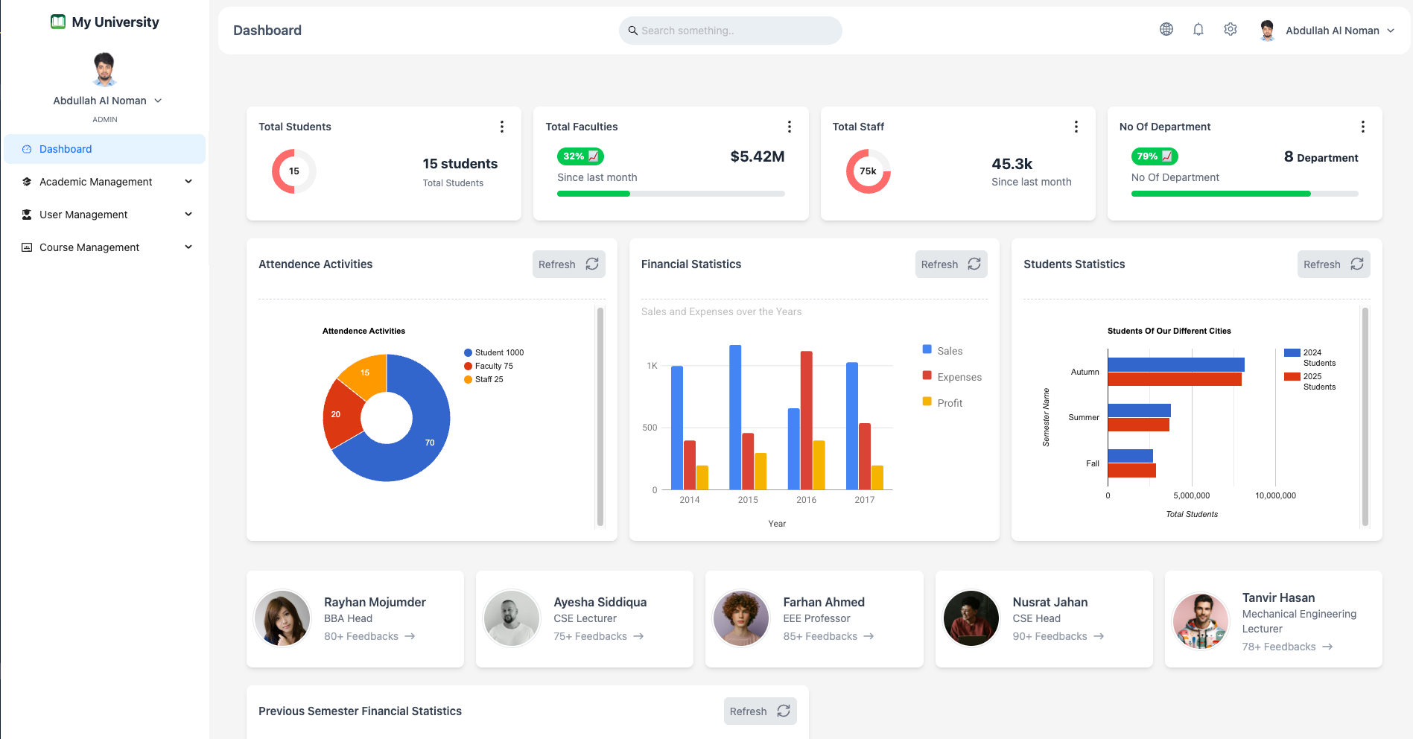Open Total Staff card options menu
Screen dimensions: 1413x739
tap(1076, 127)
